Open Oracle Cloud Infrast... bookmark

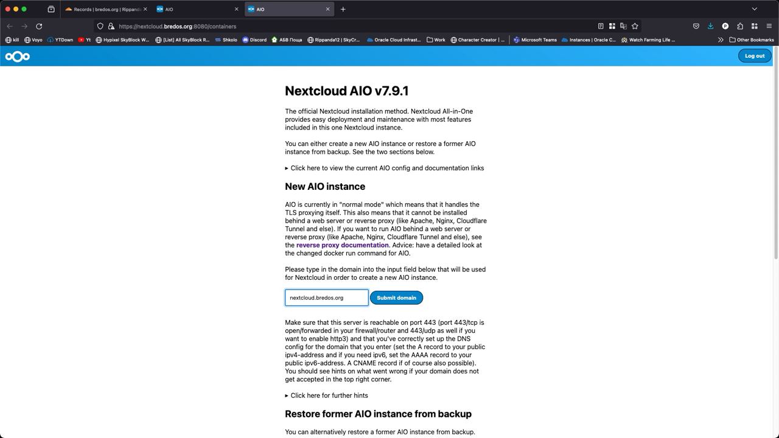[394, 40]
